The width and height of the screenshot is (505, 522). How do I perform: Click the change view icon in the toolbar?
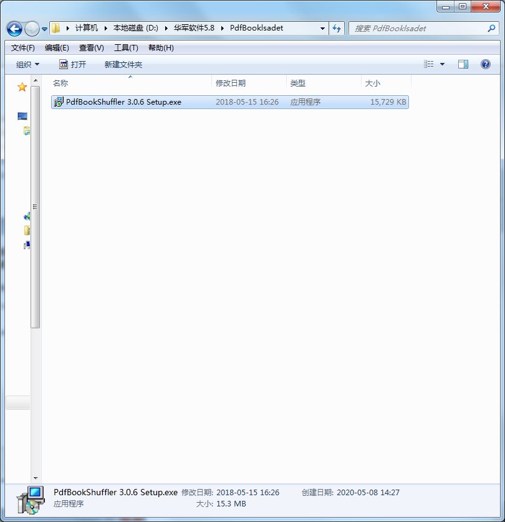point(429,64)
